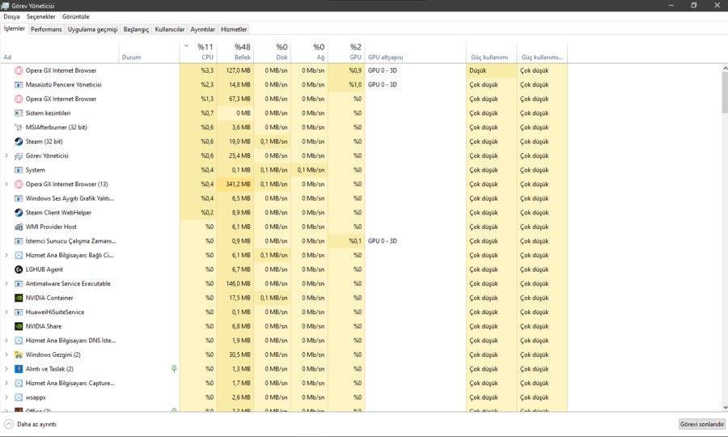Sort by the GPU altyapısı column header

416,52
